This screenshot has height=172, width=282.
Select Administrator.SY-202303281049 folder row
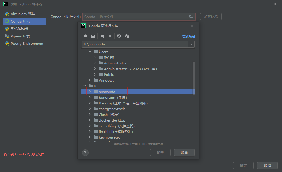(x=138, y=69)
